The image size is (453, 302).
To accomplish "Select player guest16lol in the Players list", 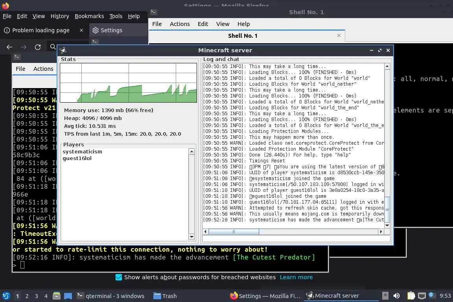I will click(x=77, y=158).
